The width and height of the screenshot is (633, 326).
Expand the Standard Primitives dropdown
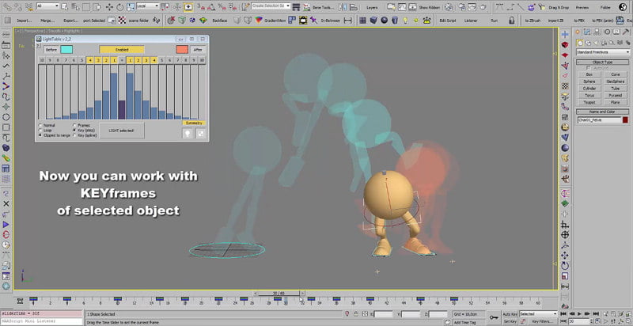601,51
